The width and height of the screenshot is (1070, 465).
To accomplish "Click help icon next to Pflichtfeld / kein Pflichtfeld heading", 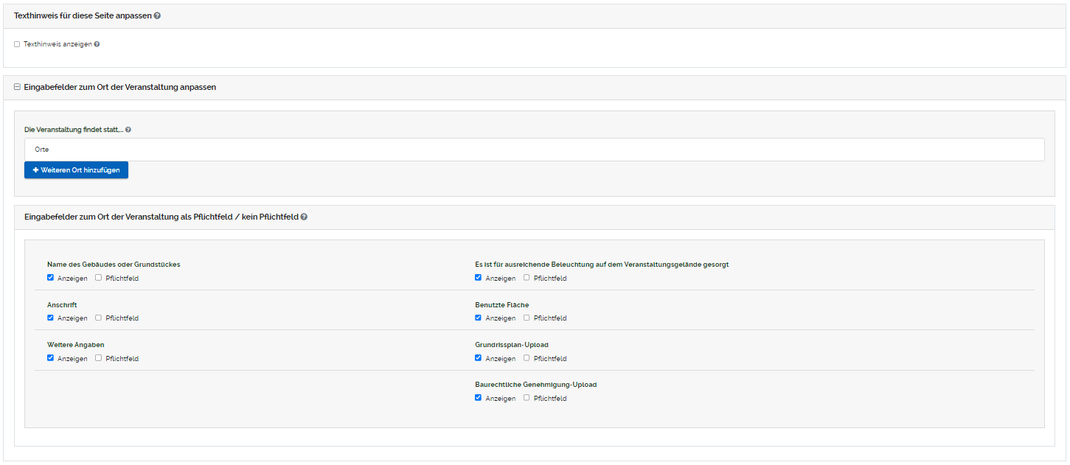I will pyautogui.click(x=305, y=217).
